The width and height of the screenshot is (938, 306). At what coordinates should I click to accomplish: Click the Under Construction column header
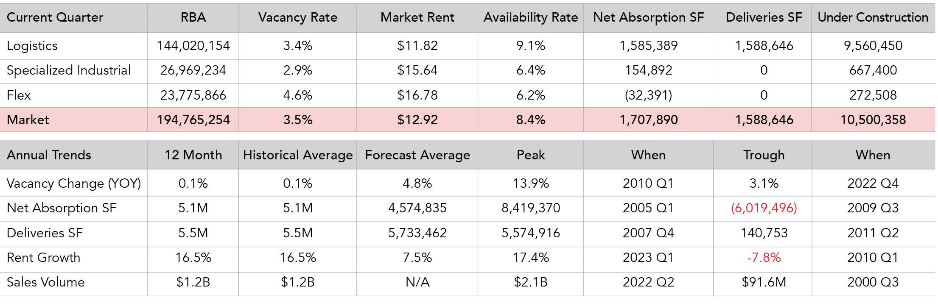(x=873, y=17)
